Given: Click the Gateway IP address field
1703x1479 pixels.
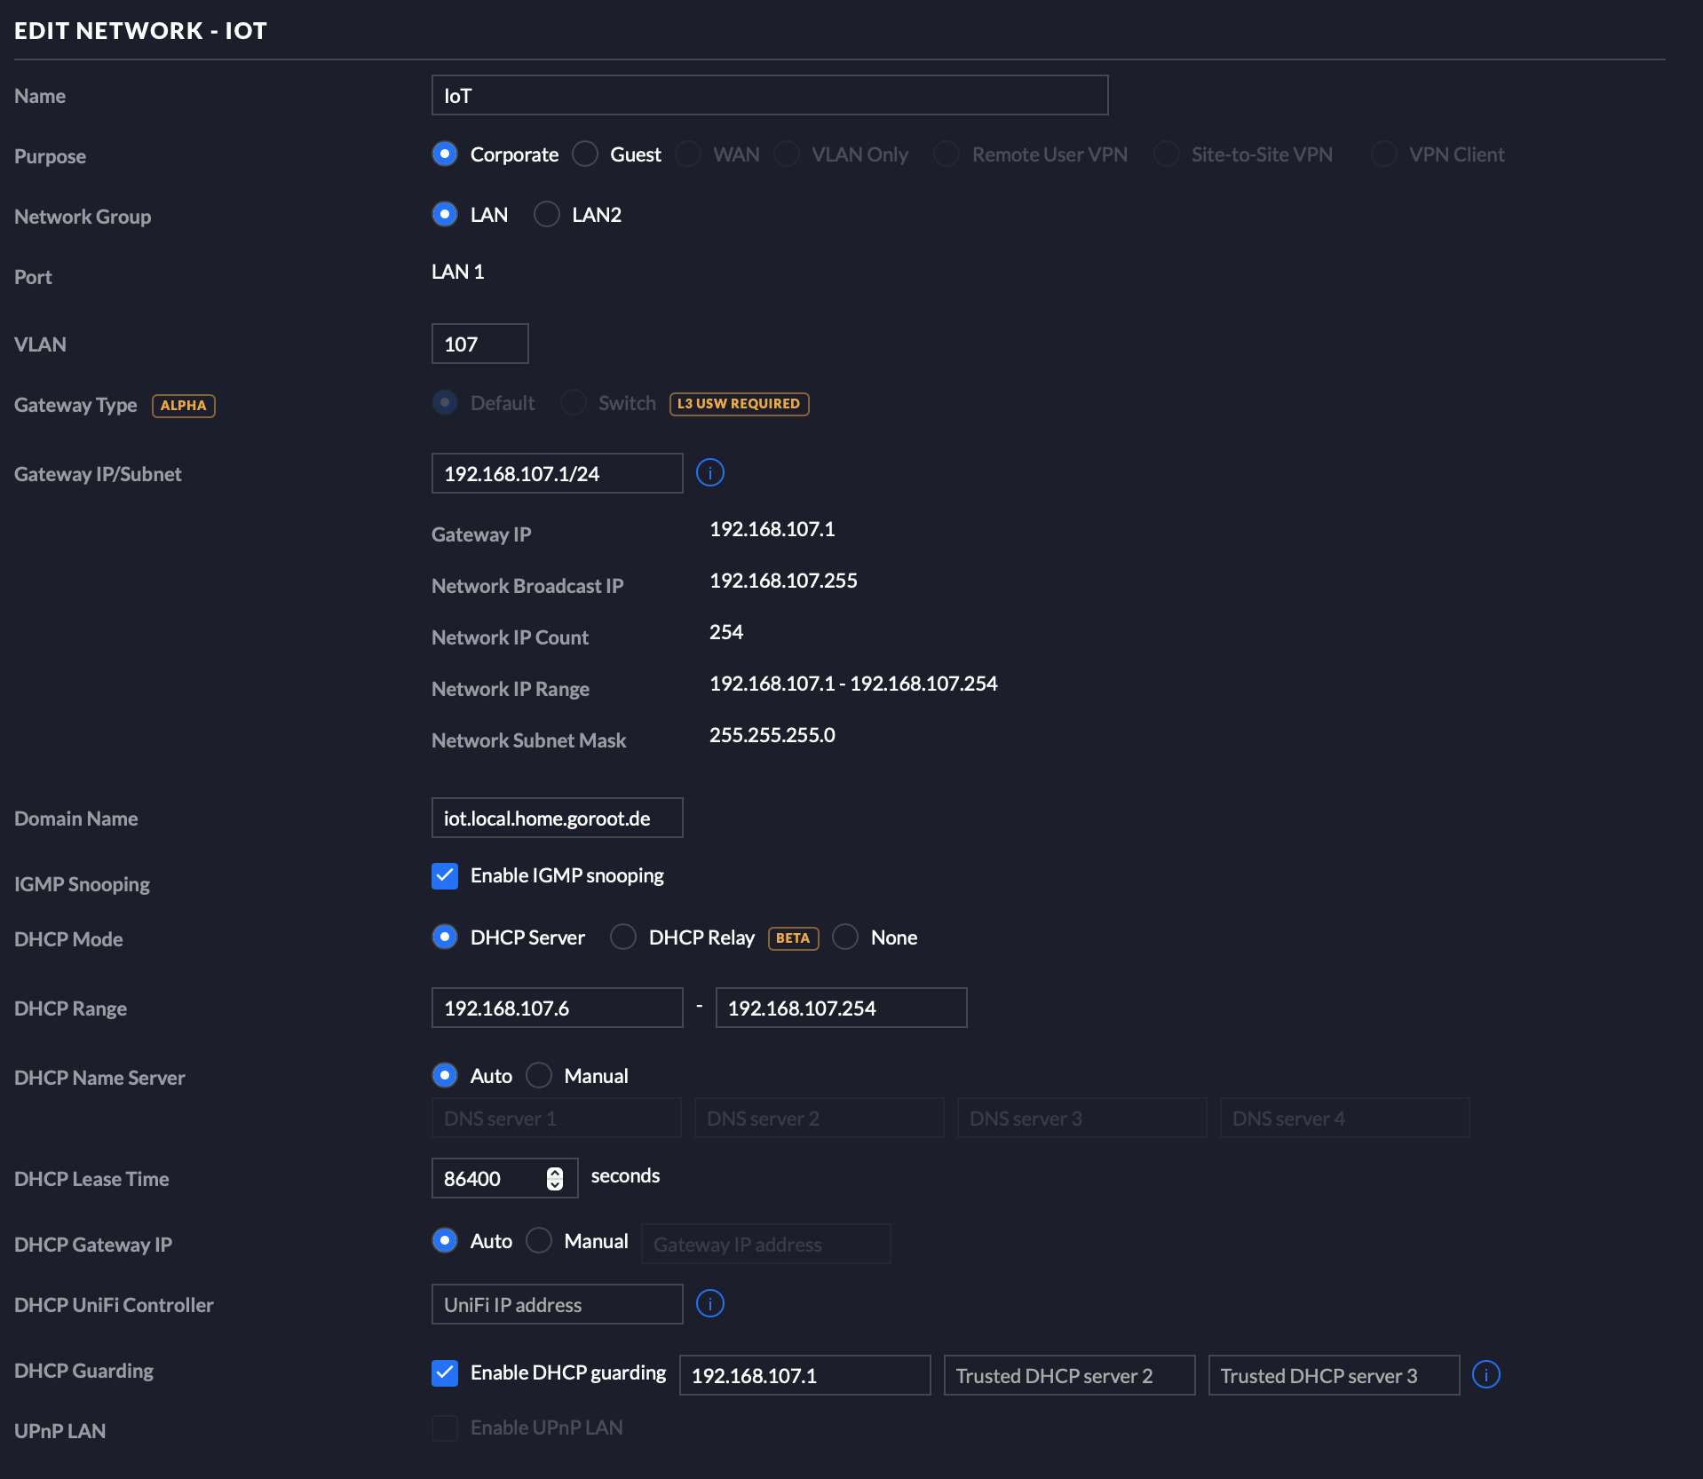Looking at the screenshot, I should coord(766,1244).
